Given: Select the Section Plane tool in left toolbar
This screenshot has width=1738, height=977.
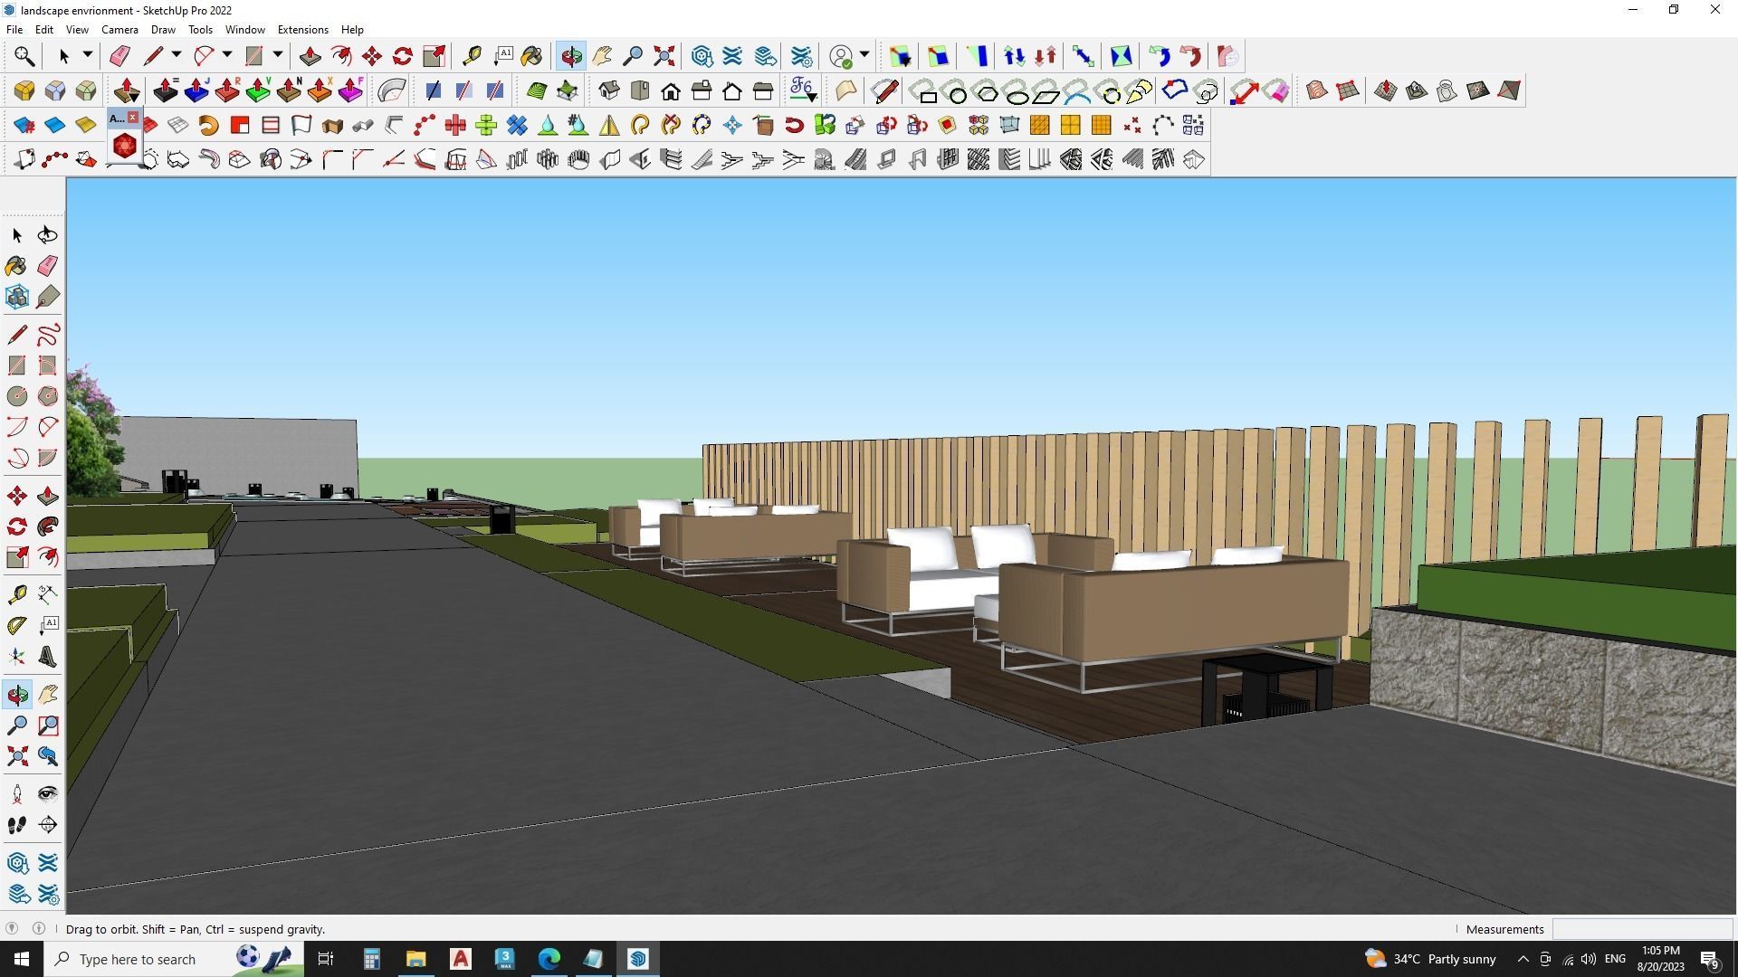Looking at the screenshot, I should pyautogui.click(x=48, y=825).
